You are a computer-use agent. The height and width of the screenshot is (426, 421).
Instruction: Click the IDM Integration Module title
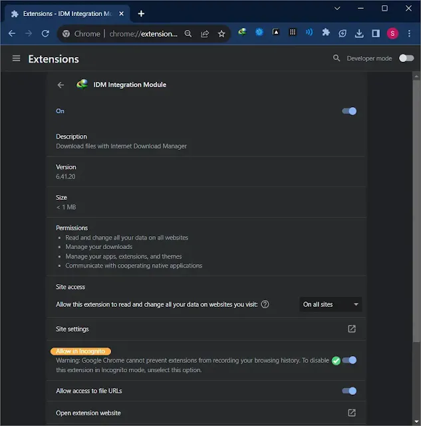tap(130, 85)
